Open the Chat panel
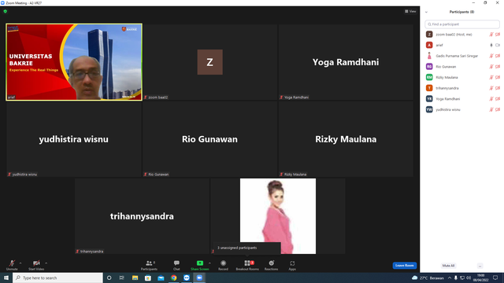Screen dimensions: 504x283 tap(176, 265)
